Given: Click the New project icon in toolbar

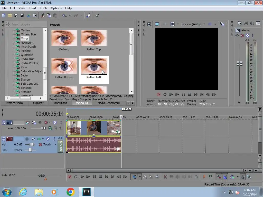Looking at the screenshot, I should 4,15.
